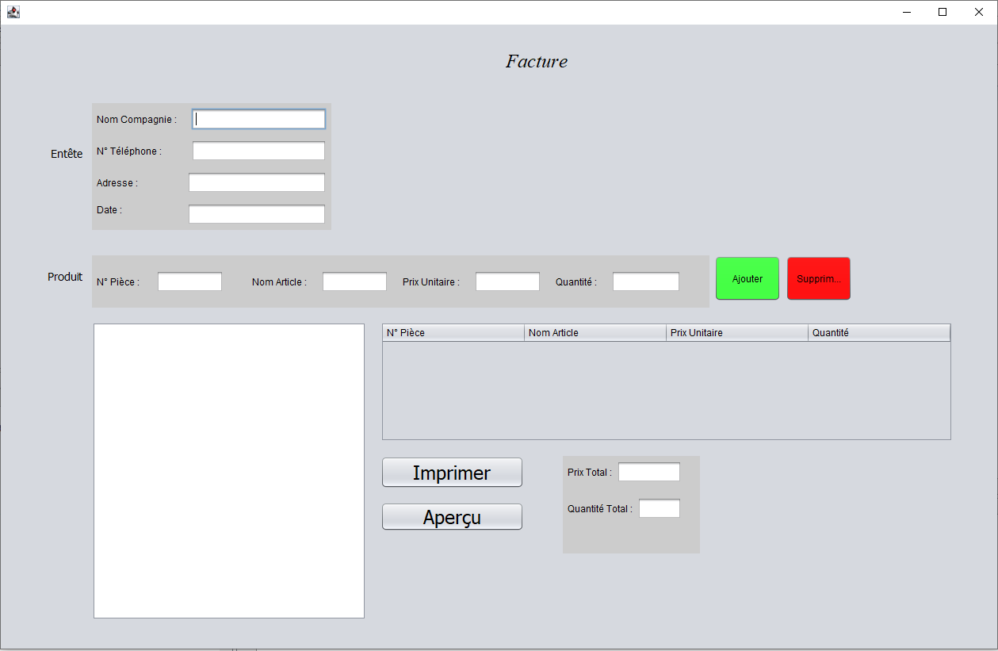The image size is (998, 651).
Task: Click the Quantité table column header
Action: pos(878,333)
